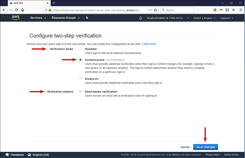Click the Learn more link
Screen dimensions: 245x158
[149, 44]
